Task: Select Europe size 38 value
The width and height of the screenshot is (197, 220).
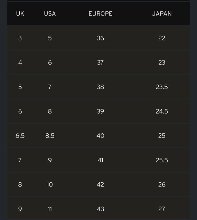Action: tap(100, 87)
